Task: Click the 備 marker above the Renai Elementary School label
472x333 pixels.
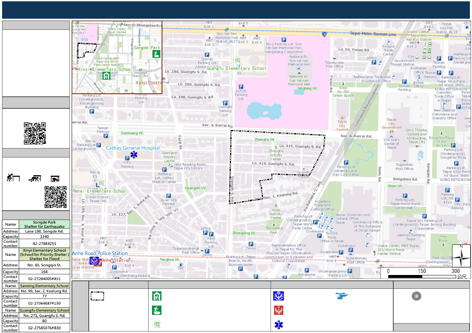Action: point(101,183)
